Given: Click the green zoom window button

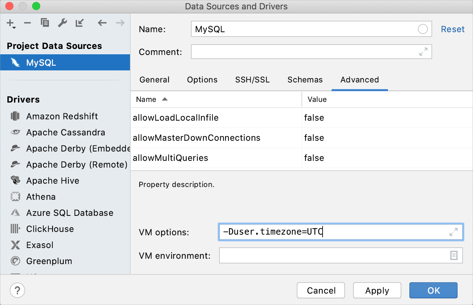Looking at the screenshot, I should pos(36,6).
